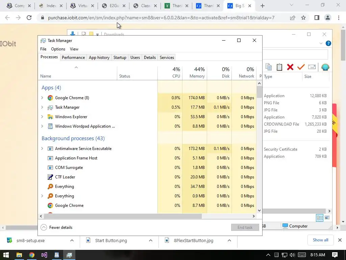346x260 pixels.
Task: Click the Task Manager horizontal scrollbar thumb
Action: coord(123,216)
